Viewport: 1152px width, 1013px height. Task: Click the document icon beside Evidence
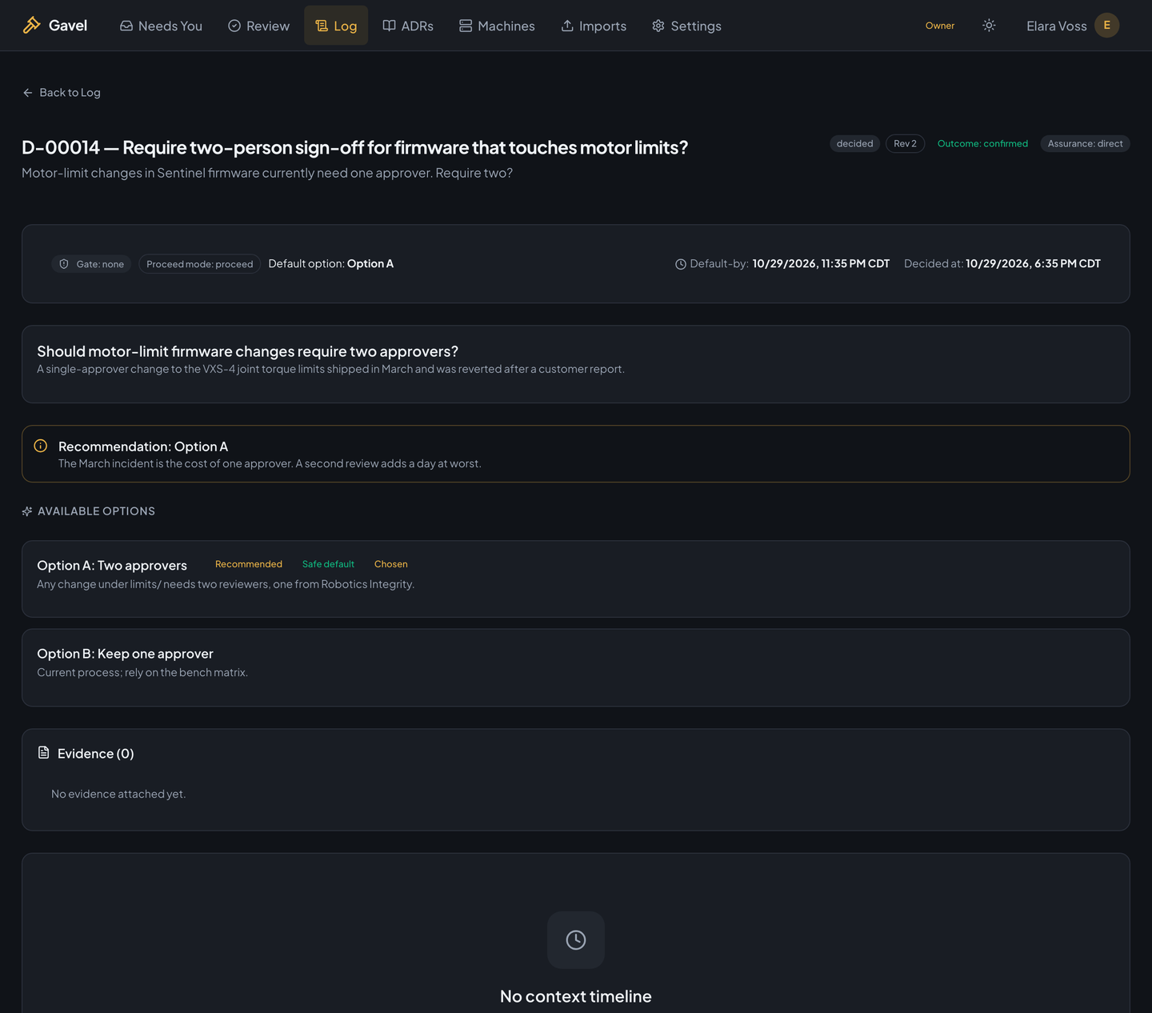point(44,753)
